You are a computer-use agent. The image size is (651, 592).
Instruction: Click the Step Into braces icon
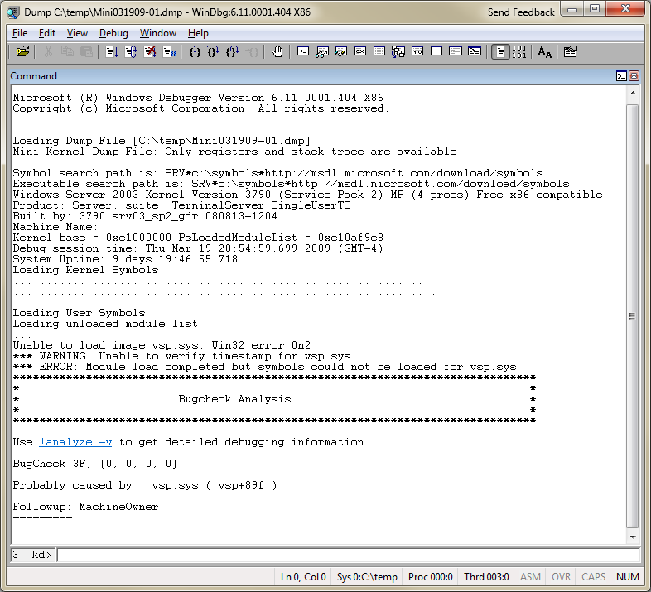point(195,51)
